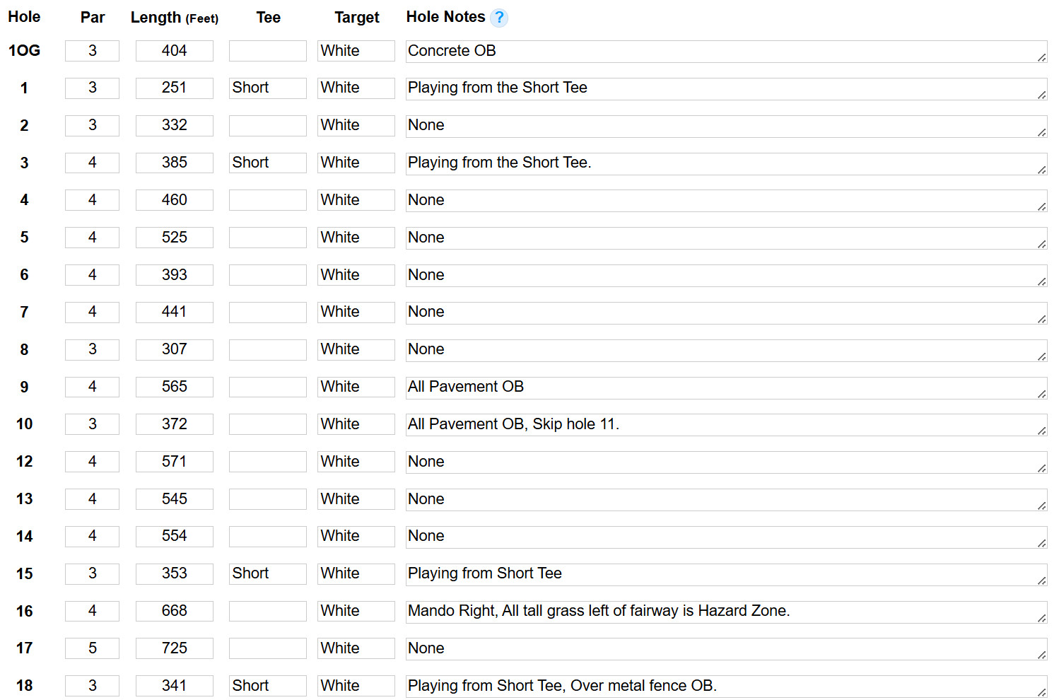Click the resize grip on hole 1 notes
The image size is (1059, 700).
[1041, 95]
